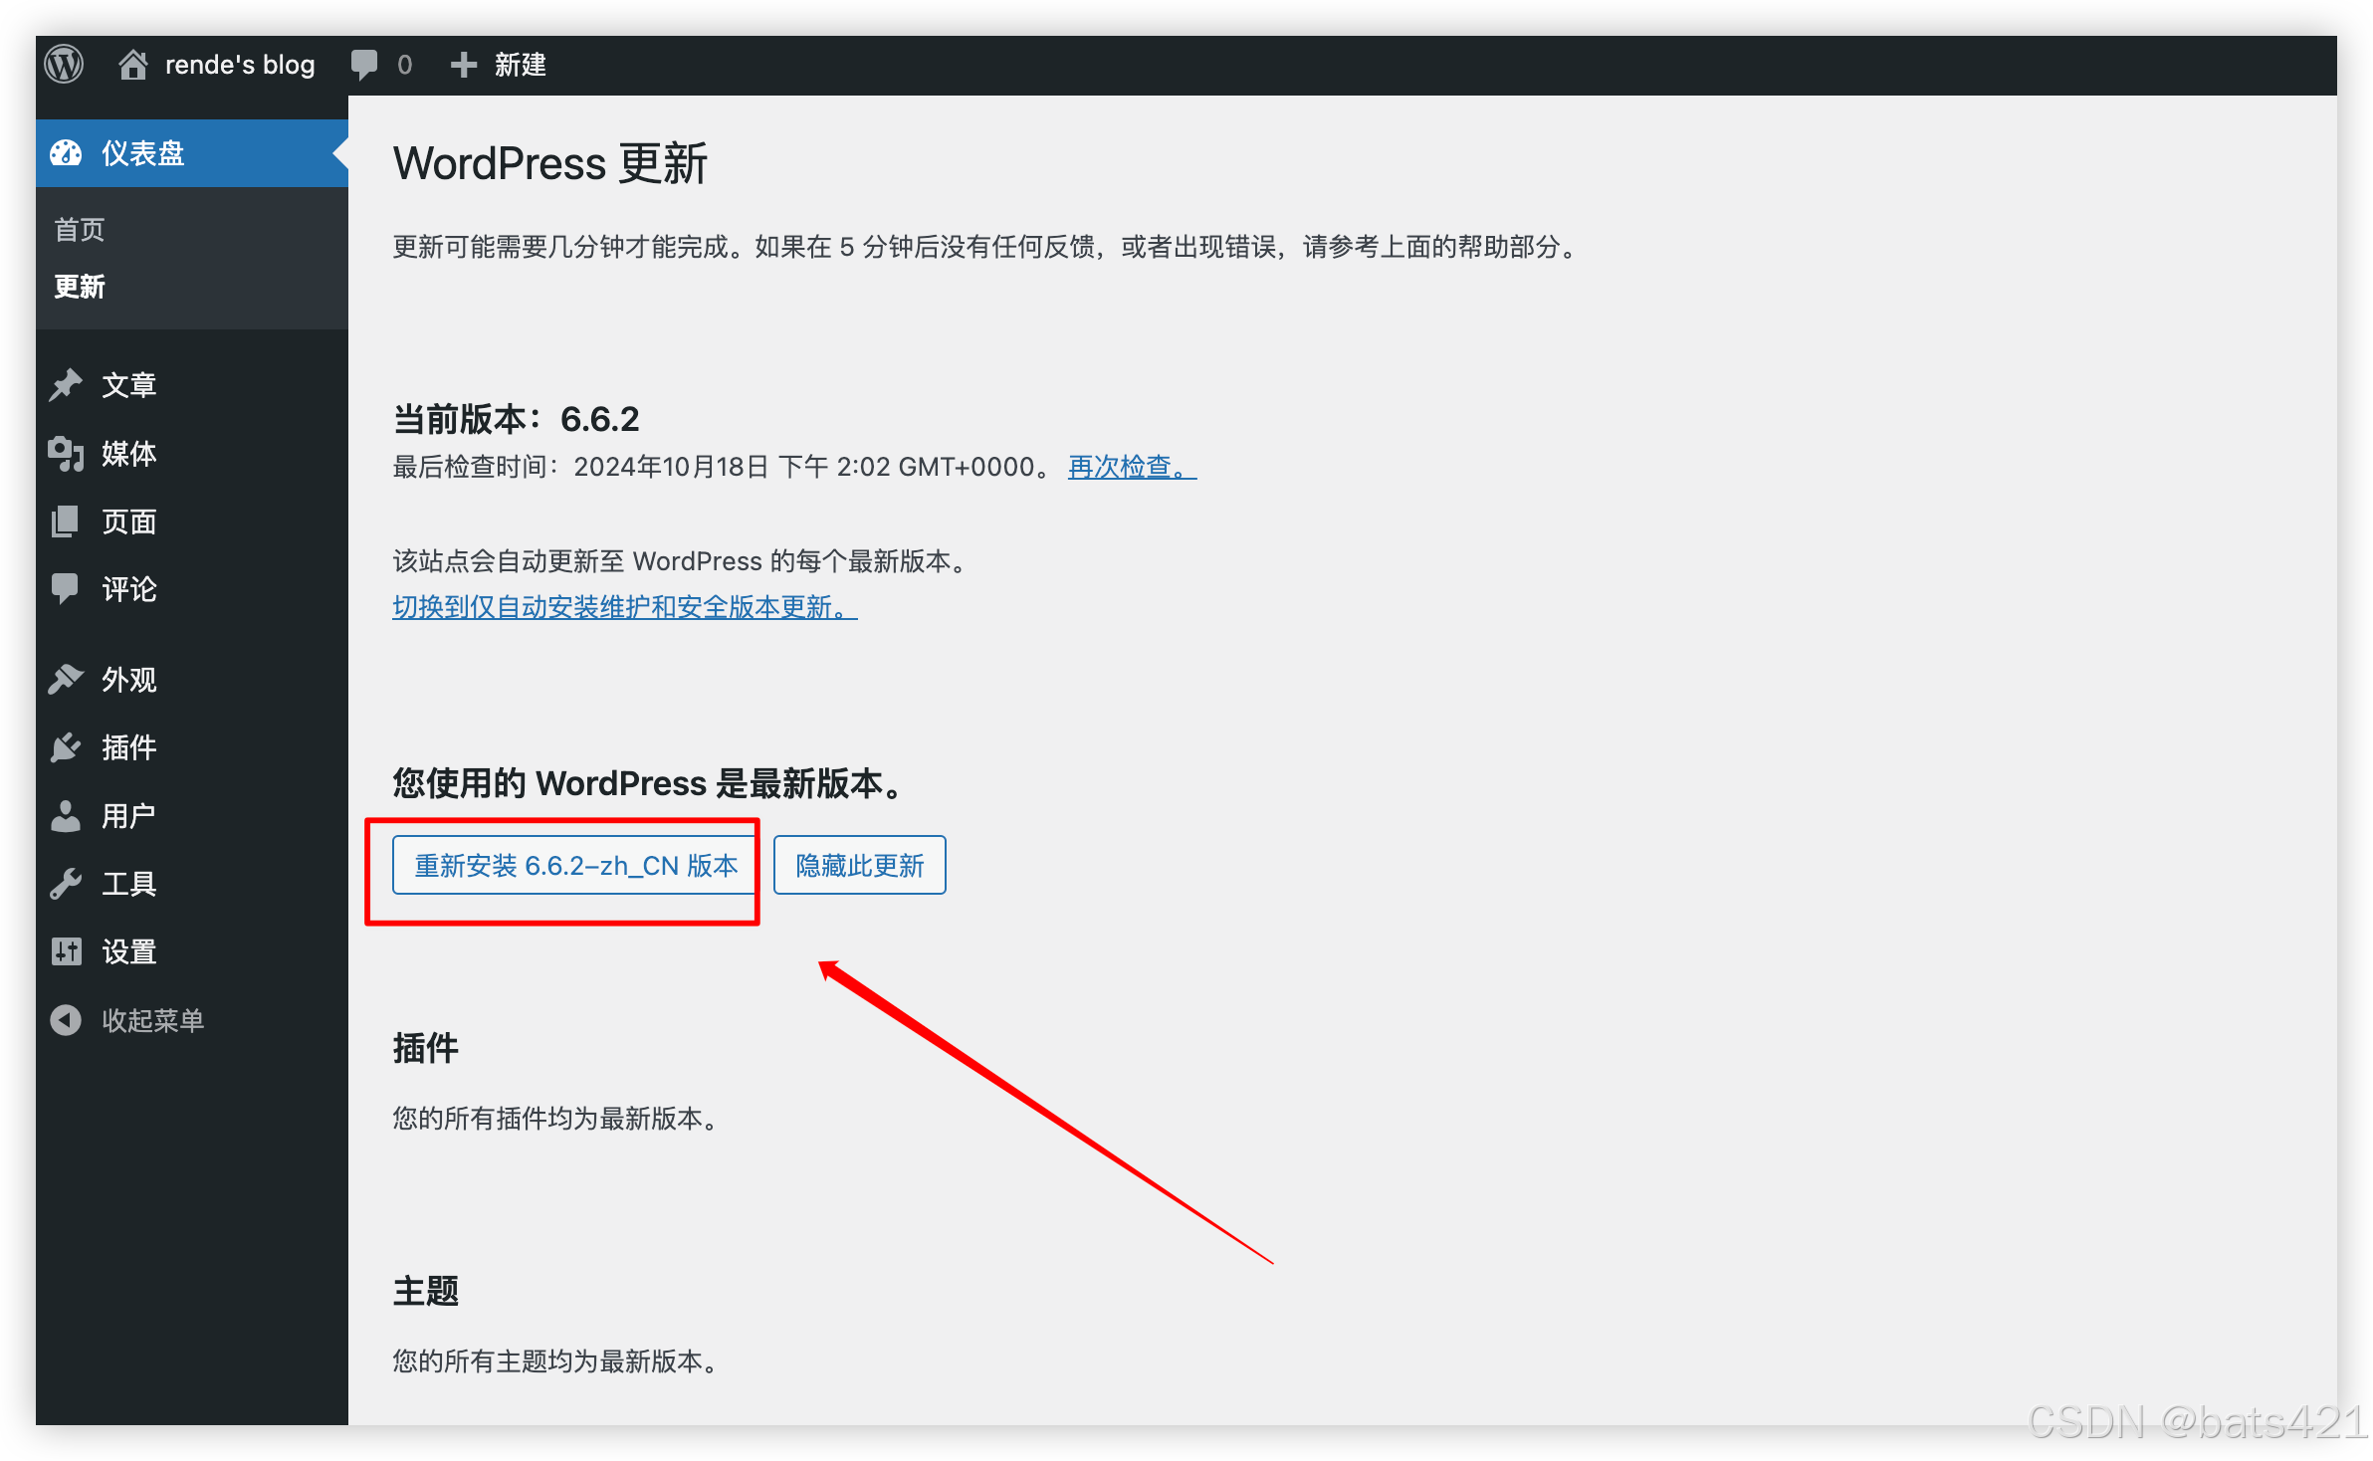Click the 再次检查 link
This screenshot has height=1461, width=2373.
1131,467
